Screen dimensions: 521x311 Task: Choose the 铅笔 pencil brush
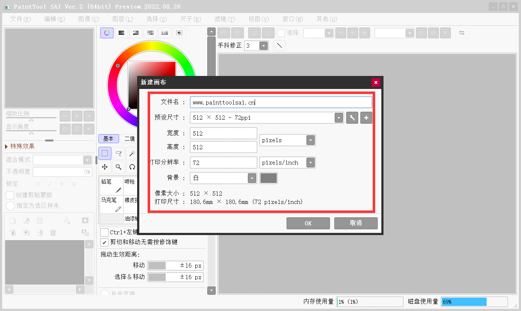(x=111, y=186)
